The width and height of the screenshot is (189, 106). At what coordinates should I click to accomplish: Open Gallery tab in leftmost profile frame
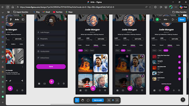pos(13,44)
